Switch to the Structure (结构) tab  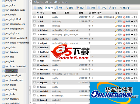49,8
